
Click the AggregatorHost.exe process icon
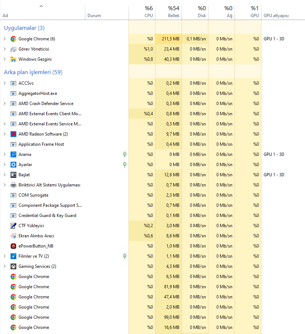click(13, 93)
